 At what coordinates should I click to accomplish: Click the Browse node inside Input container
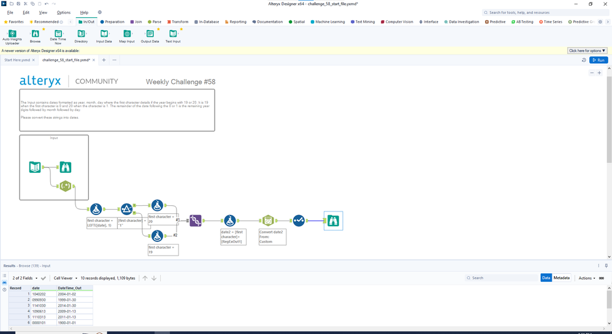click(65, 167)
